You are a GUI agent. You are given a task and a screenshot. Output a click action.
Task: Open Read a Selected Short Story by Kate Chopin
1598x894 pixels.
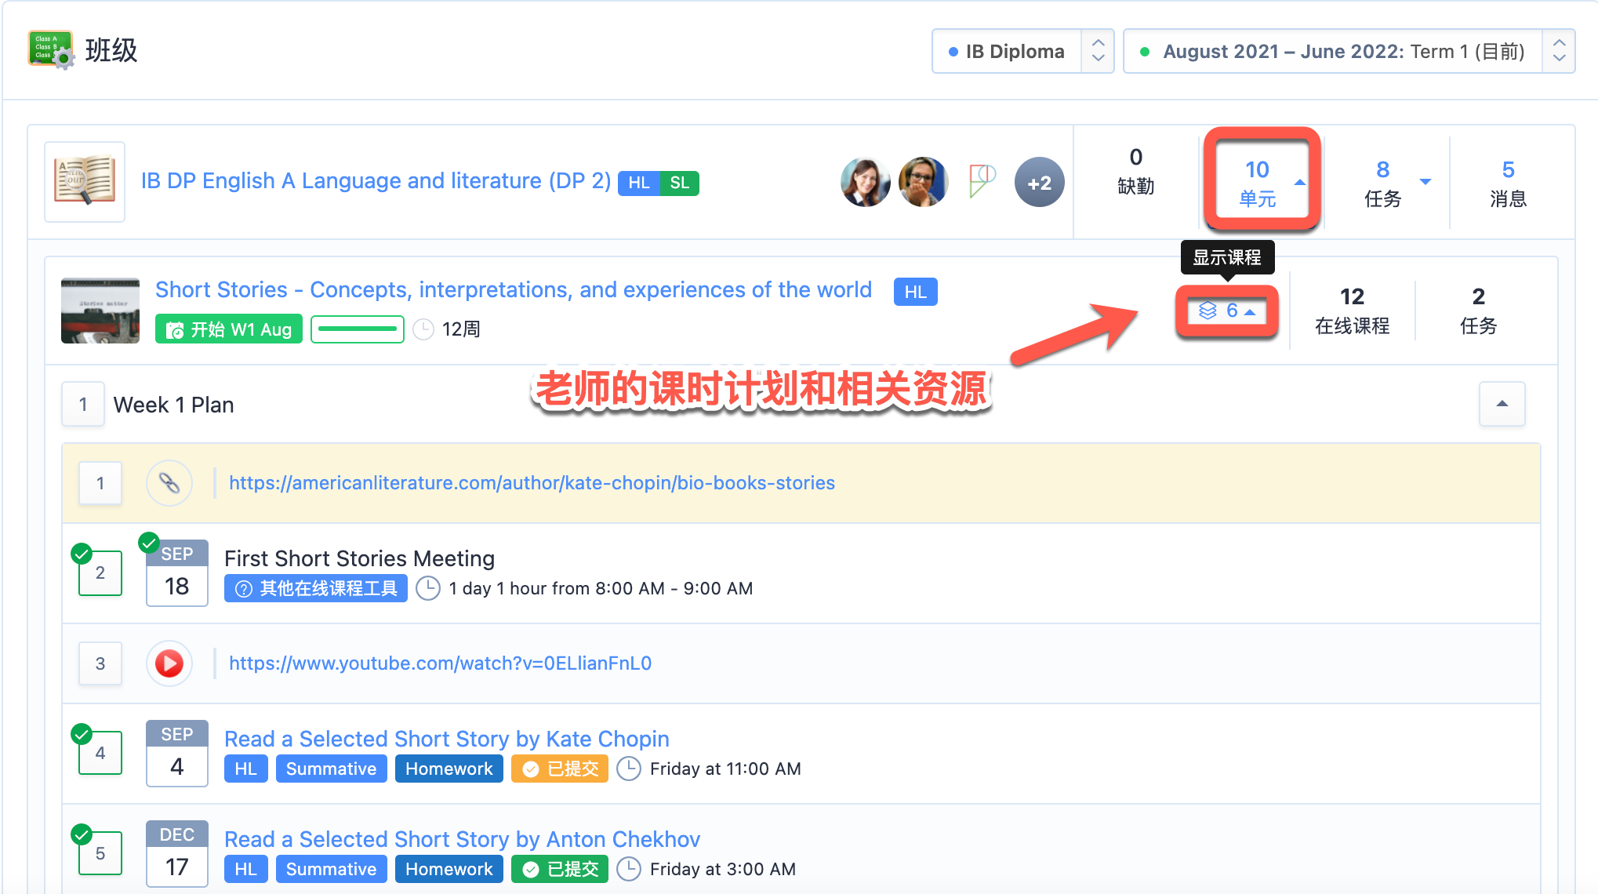[447, 739]
